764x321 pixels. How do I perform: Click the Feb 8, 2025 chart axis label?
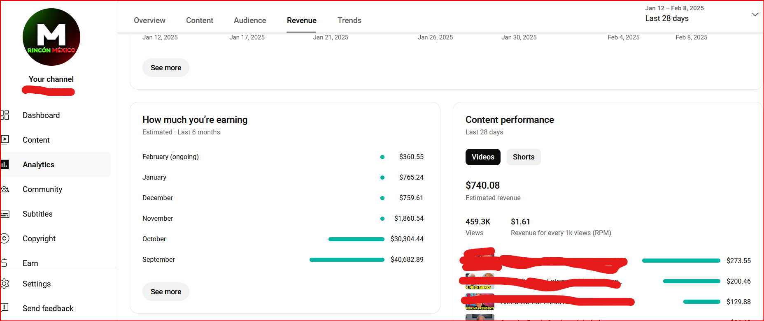click(x=692, y=37)
